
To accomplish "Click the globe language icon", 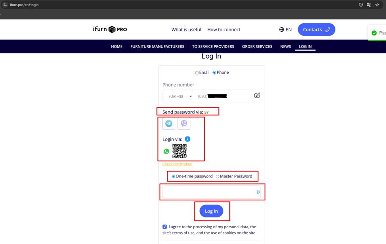I will [x=281, y=30].
